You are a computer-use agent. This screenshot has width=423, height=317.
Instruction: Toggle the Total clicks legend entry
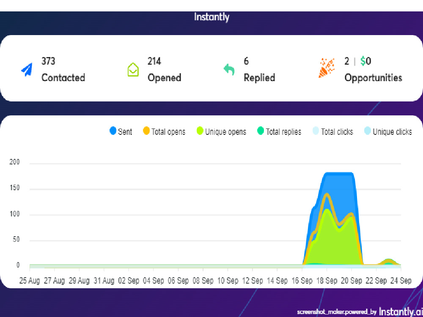(x=332, y=131)
